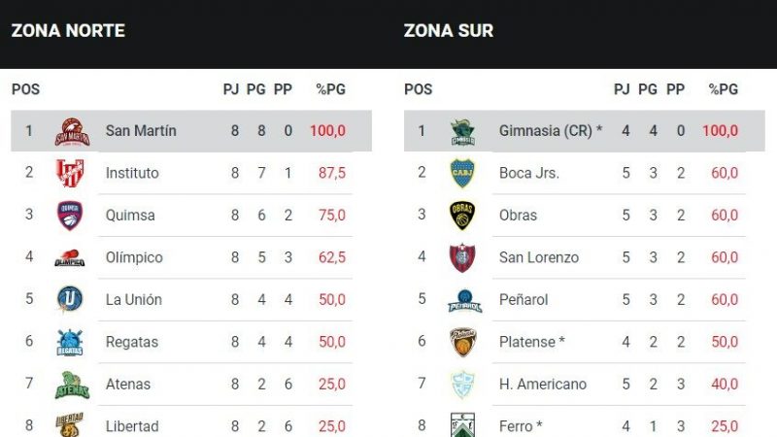Click the %PG column header in Zona Norte
The width and height of the screenshot is (777, 437).
[331, 89]
